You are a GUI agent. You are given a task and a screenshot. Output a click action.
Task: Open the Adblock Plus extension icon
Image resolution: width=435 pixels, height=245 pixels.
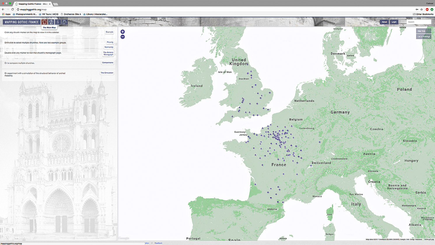[x=427, y=9]
